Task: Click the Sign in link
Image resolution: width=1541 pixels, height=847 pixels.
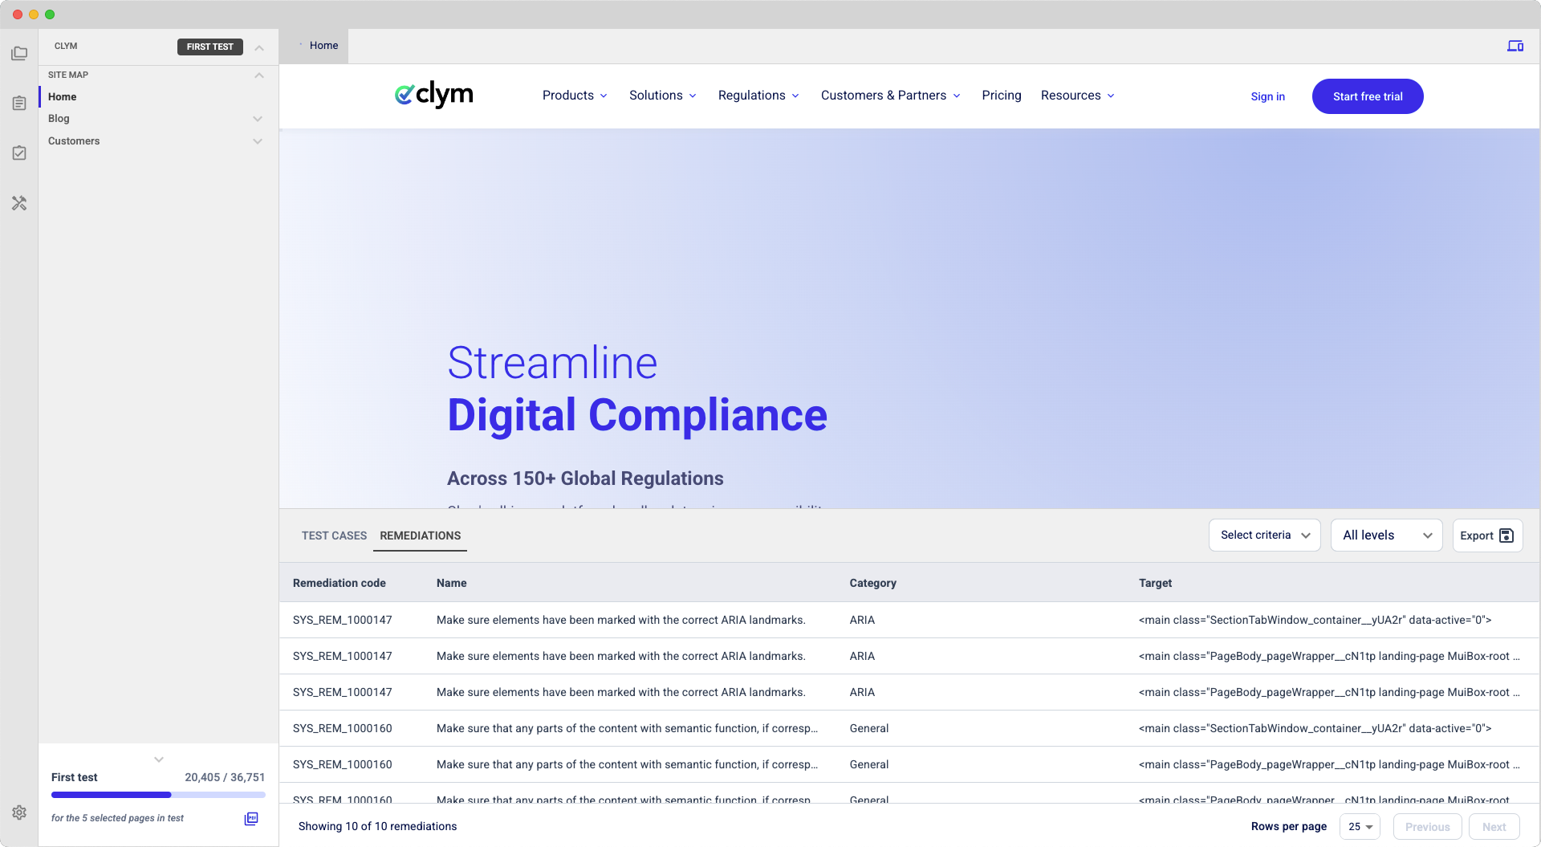Action: [x=1267, y=96]
